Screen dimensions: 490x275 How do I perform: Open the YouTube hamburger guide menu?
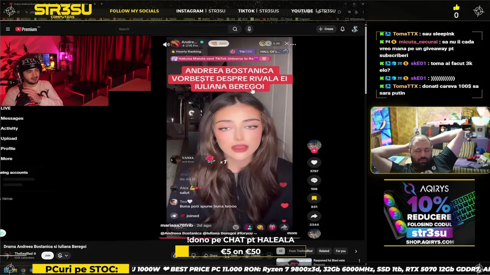pyautogui.click(x=8, y=29)
